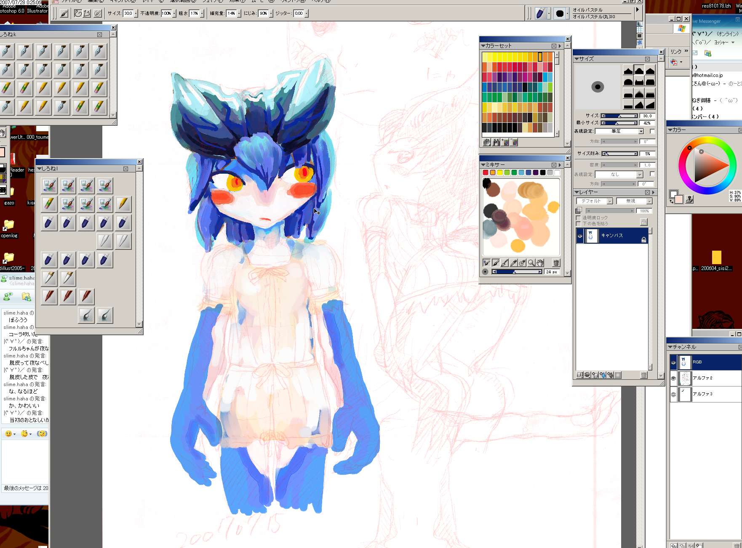This screenshot has height=548, width=742.
Task: Click the clone color stamp icon
Action: pos(689,199)
